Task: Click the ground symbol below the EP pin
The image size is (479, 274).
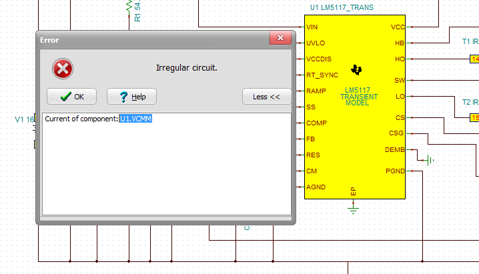Action: (353, 209)
